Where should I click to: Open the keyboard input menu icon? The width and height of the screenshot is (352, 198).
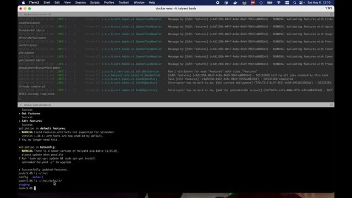(287, 3)
